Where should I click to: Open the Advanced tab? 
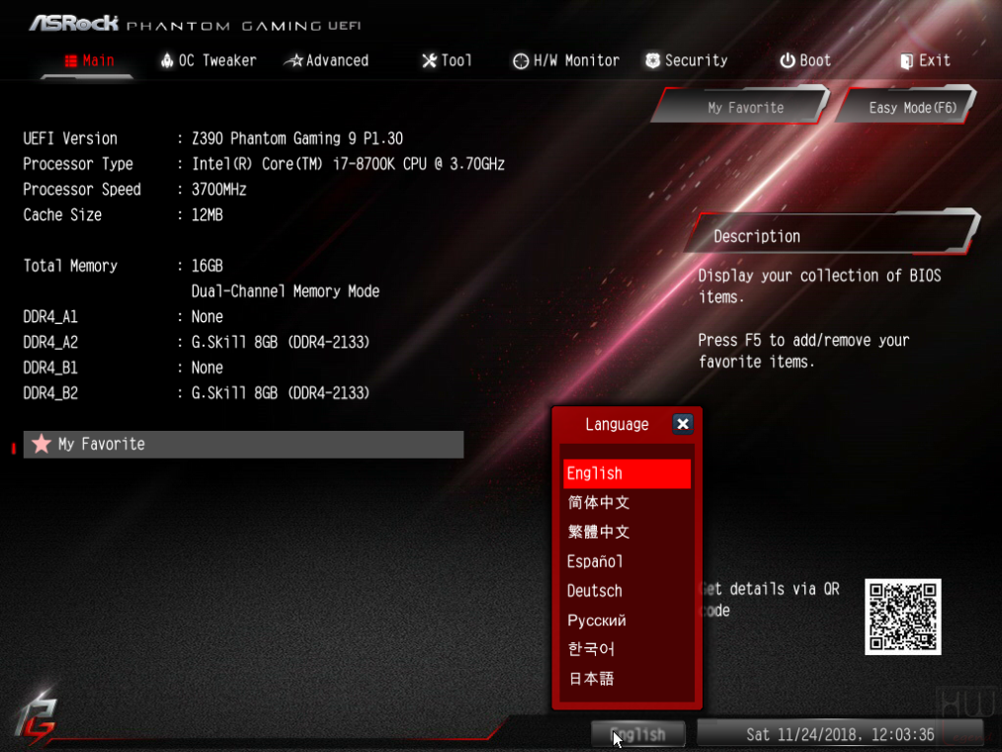click(x=326, y=60)
